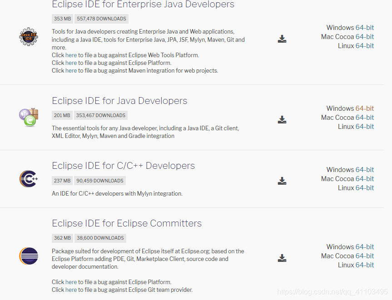The height and width of the screenshot is (300, 392).
Task: Click the Eclipse IDE for Java Developers icon
Action: tap(28, 117)
